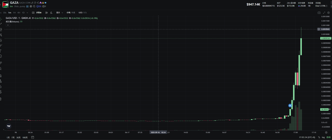Expand chart to fullscreen
This screenshot has width=332, height=140.
pos(324,13)
